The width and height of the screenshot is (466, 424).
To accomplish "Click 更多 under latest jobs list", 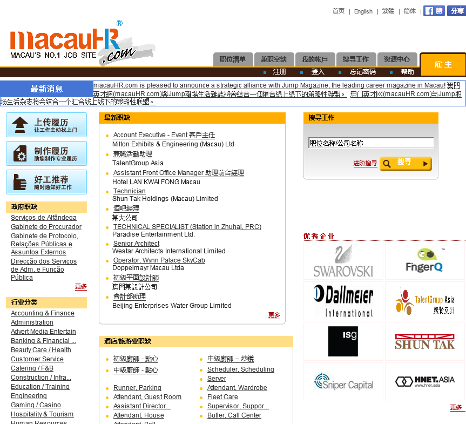I will click(274, 315).
